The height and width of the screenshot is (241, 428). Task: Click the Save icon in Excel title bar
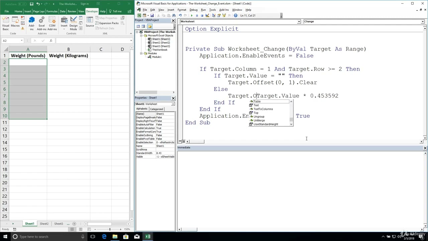pyautogui.click(x=31, y=4)
